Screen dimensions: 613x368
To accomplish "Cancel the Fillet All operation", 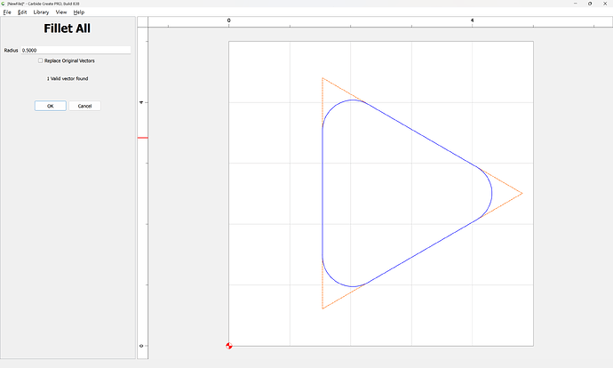I will pyautogui.click(x=84, y=106).
